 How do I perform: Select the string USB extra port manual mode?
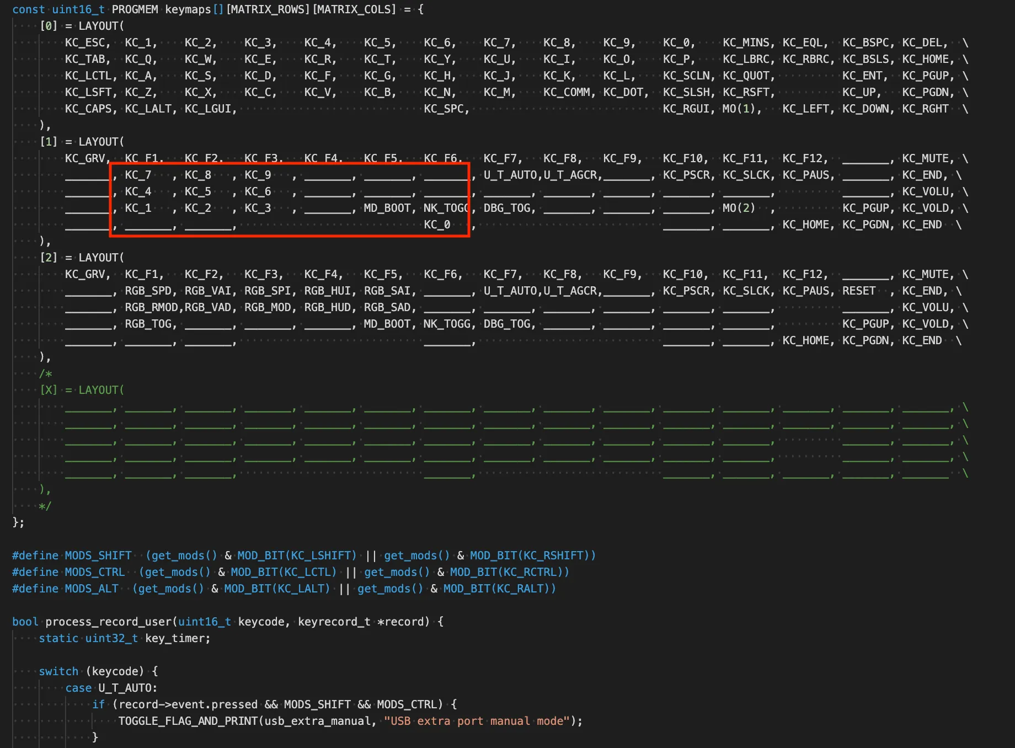pos(476,721)
